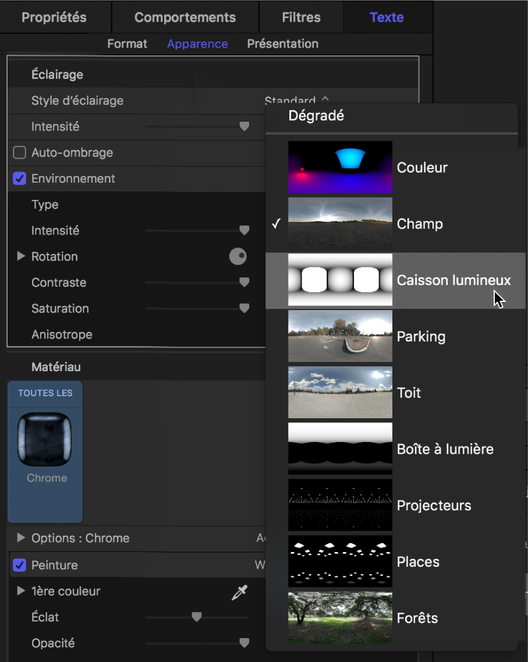Pick the Parking environment preview image
The height and width of the screenshot is (662, 528).
(x=340, y=336)
